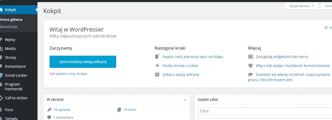Click the Spersonalizuj swoją witrynę button

(x=83, y=62)
